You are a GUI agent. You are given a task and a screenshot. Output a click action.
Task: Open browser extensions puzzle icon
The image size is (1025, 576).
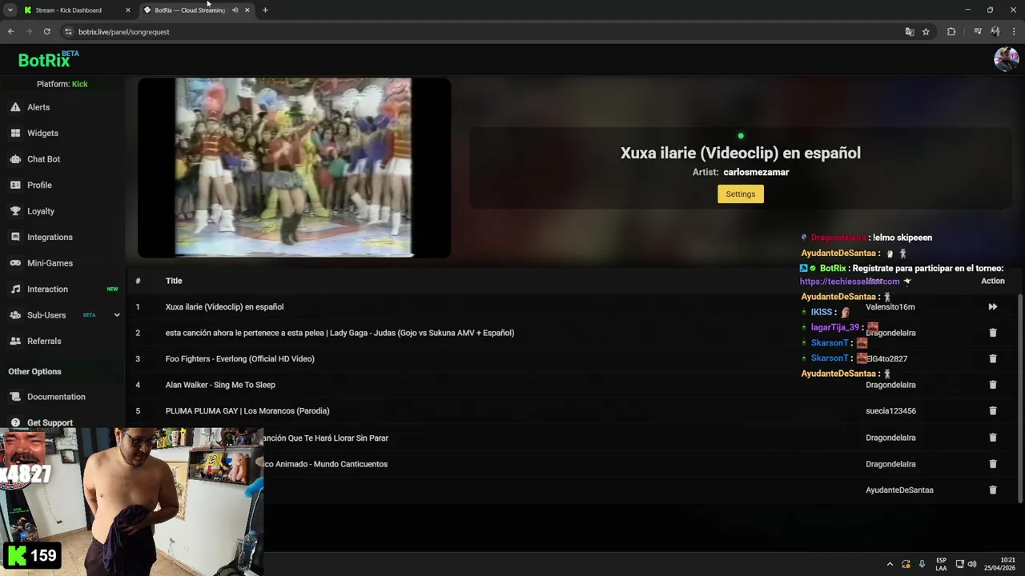pos(951,32)
